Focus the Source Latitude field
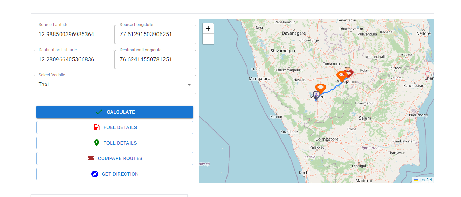 74,35
